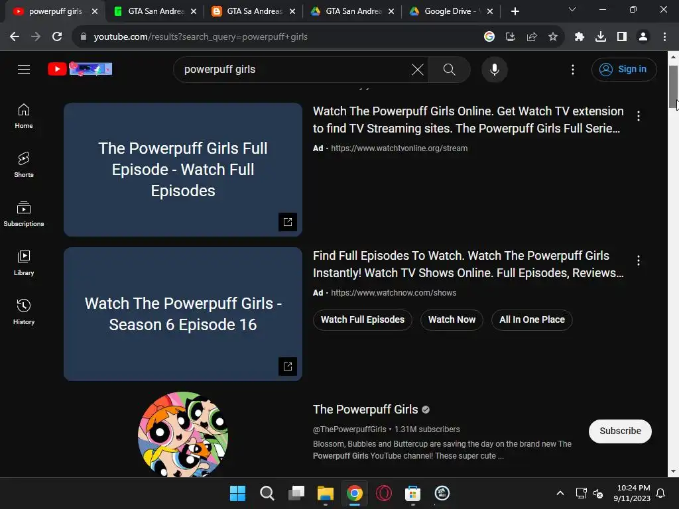Click the install app icon in address bar

click(x=511, y=37)
